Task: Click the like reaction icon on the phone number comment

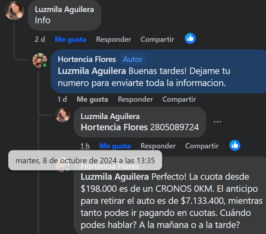Action: (x=235, y=146)
